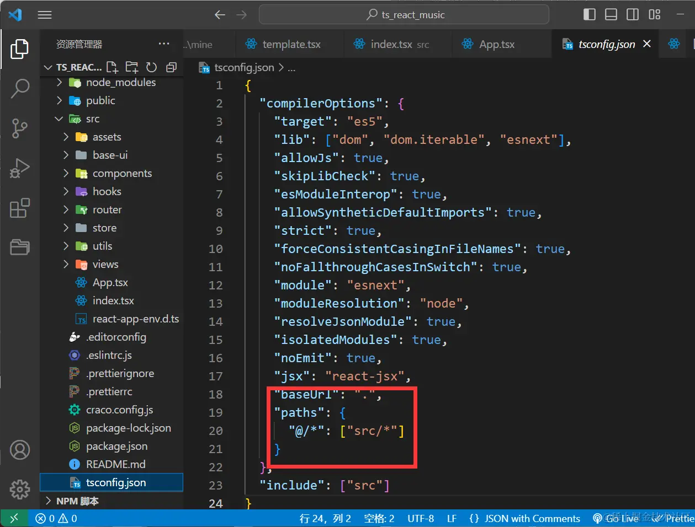Change file encoding UTF-8 in status bar

point(421,518)
